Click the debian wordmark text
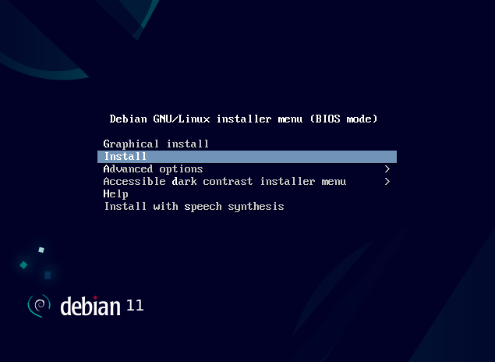Image resolution: width=495 pixels, height=362 pixels. click(x=90, y=306)
